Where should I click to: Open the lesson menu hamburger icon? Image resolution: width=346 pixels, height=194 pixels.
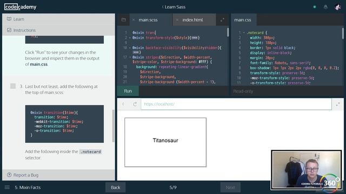(x=7, y=188)
